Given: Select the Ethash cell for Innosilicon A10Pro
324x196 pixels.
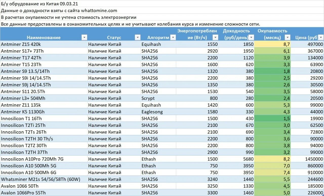Looking at the screenshot, I should 158,159.
